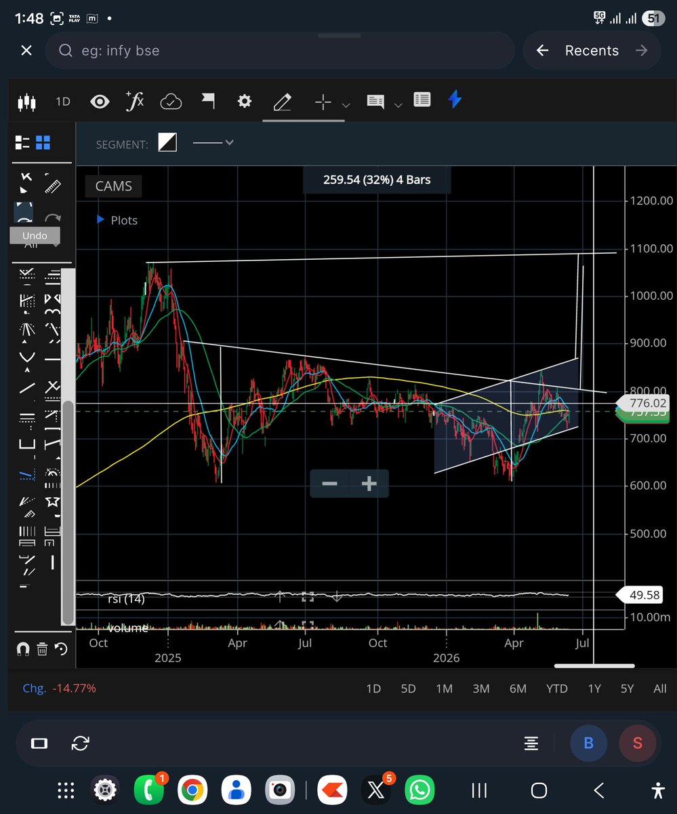Move the rsi pane up arrow
The height and width of the screenshot is (814, 677).
280,597
